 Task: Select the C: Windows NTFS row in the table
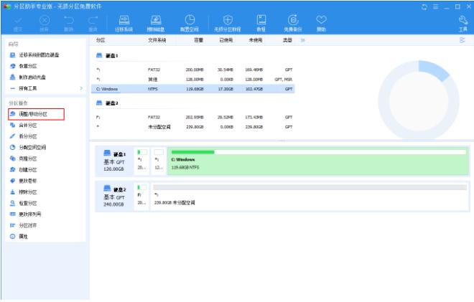pos(194,89)
